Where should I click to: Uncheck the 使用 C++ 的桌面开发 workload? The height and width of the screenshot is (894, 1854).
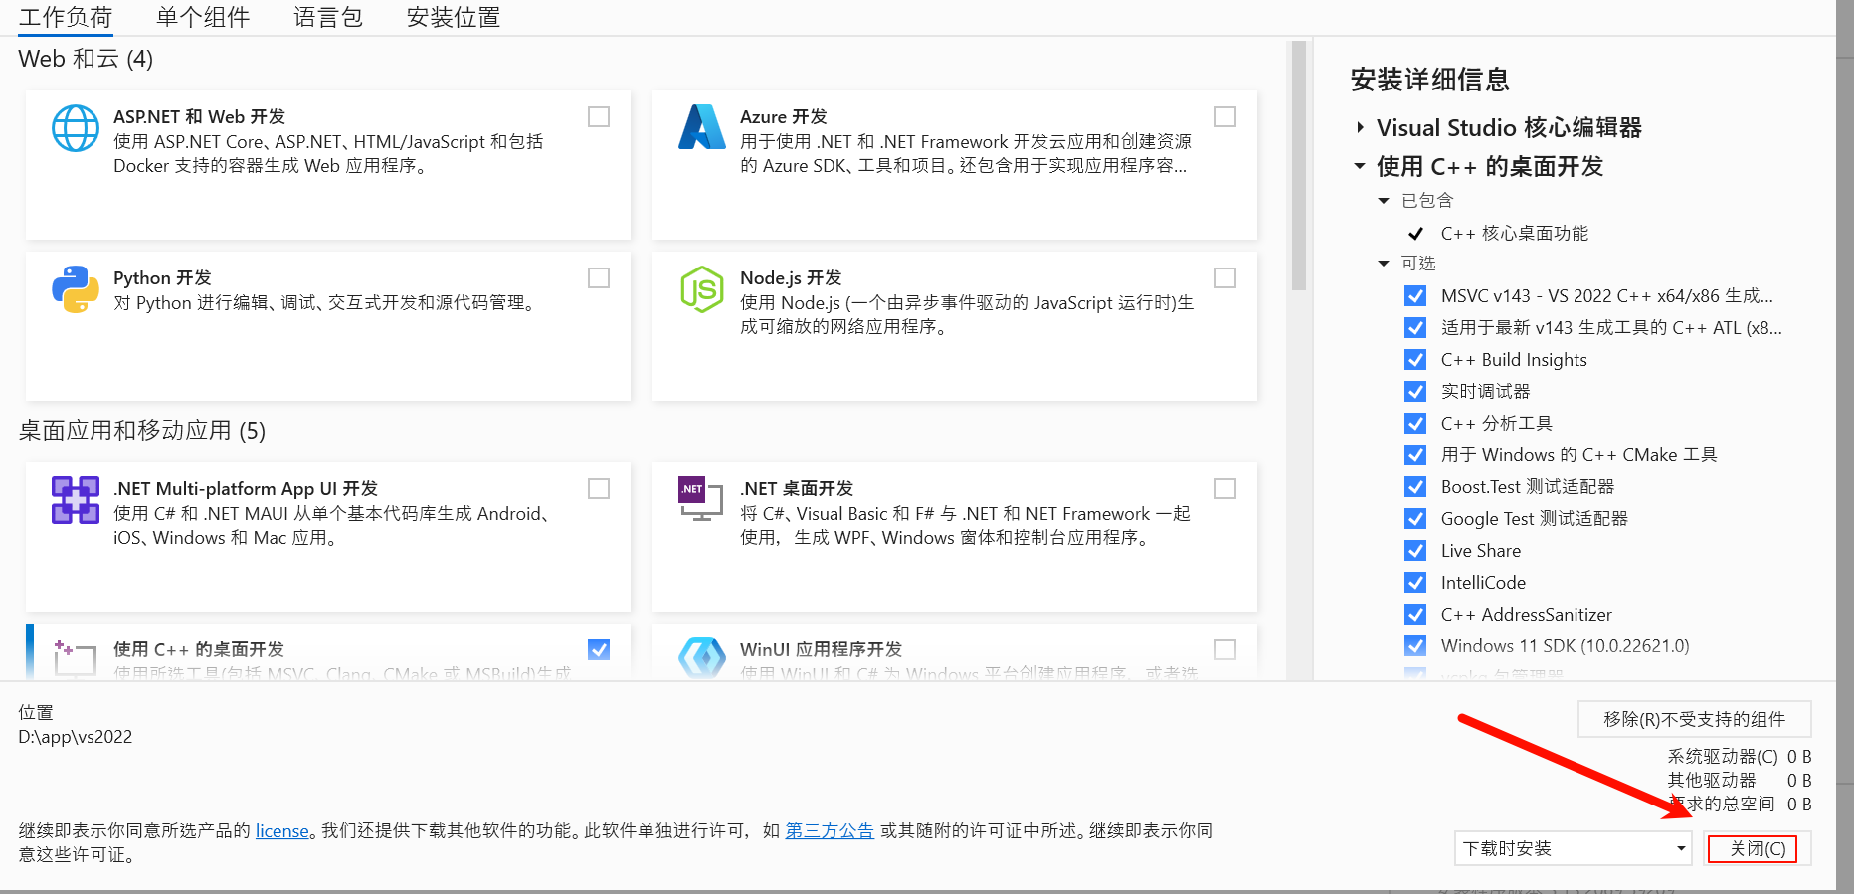pos(599,650)
